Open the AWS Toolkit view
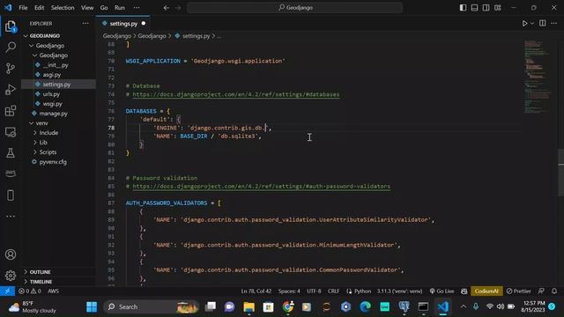This screenshot has height=317, width=564. (x=11, y=173)
